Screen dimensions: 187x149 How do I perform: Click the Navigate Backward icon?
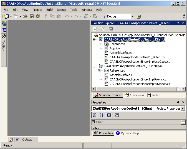tap(86, 16)
